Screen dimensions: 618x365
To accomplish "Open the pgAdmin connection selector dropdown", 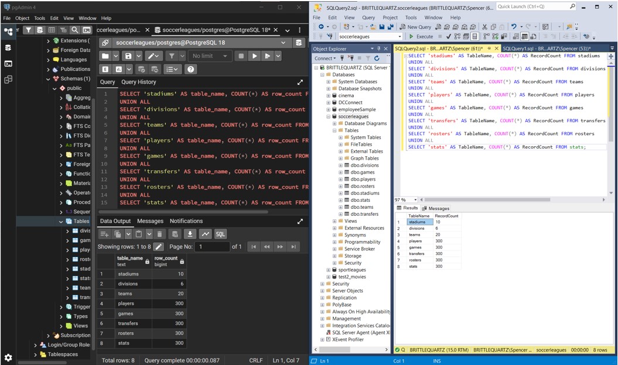I will tap(283, 43).
